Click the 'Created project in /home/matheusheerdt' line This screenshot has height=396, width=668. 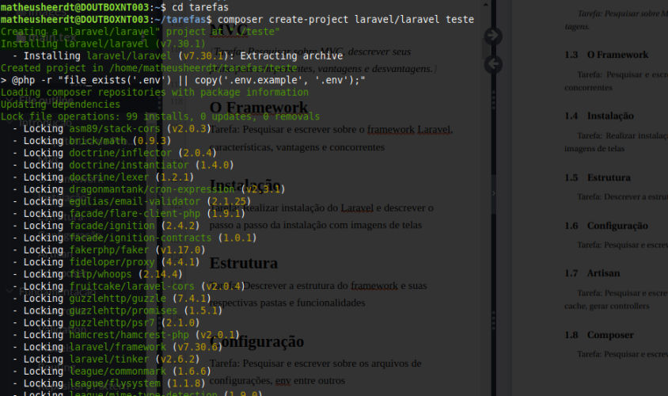[x=149, y=68]
